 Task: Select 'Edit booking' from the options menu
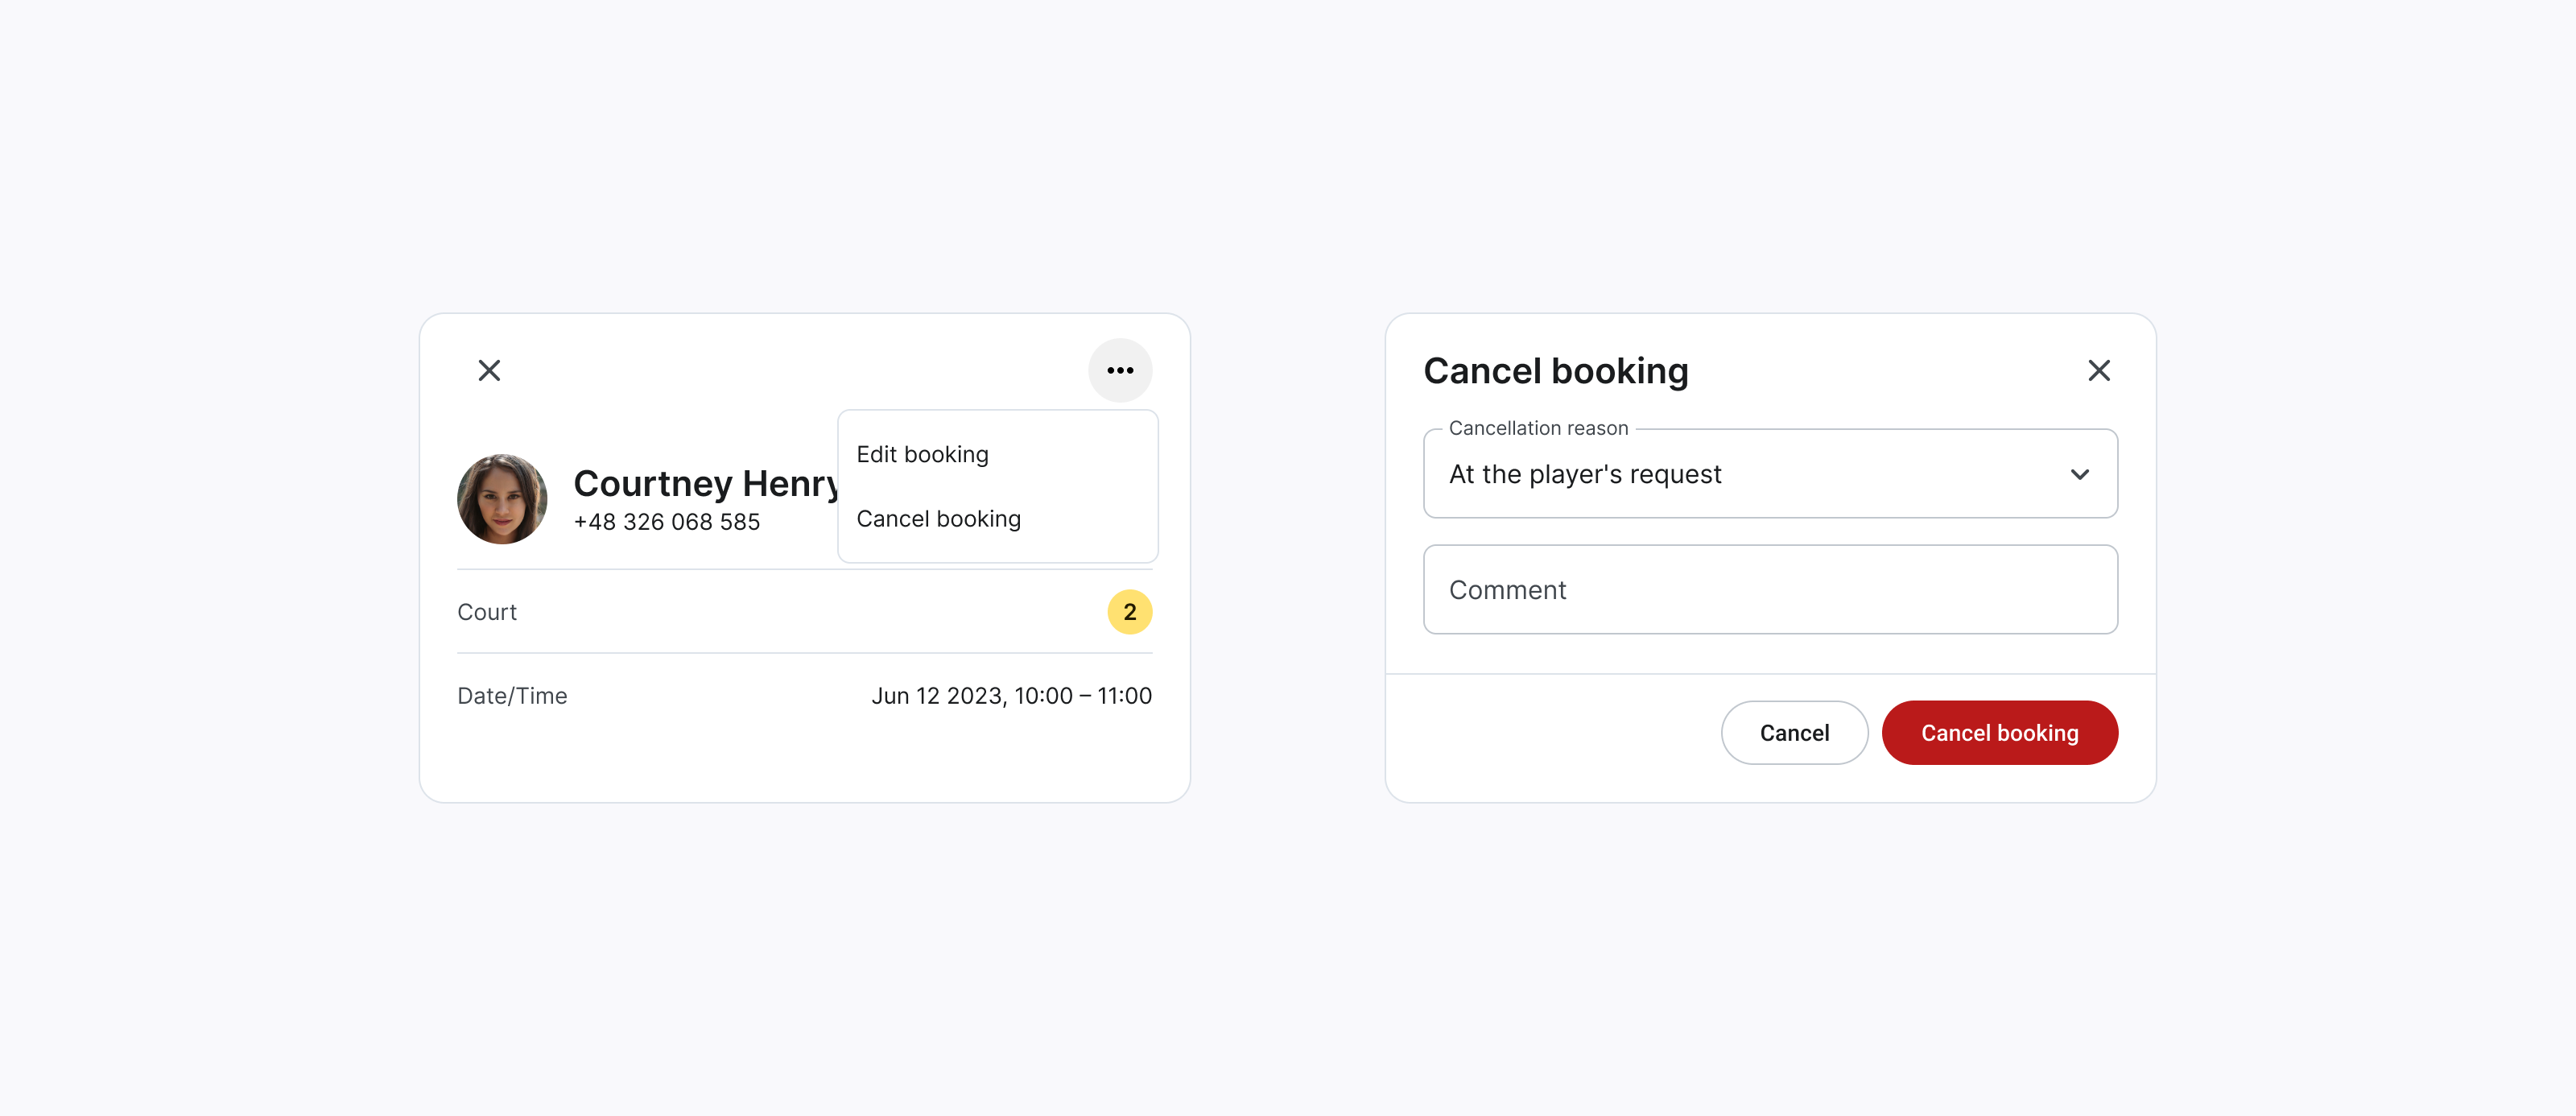922,454
